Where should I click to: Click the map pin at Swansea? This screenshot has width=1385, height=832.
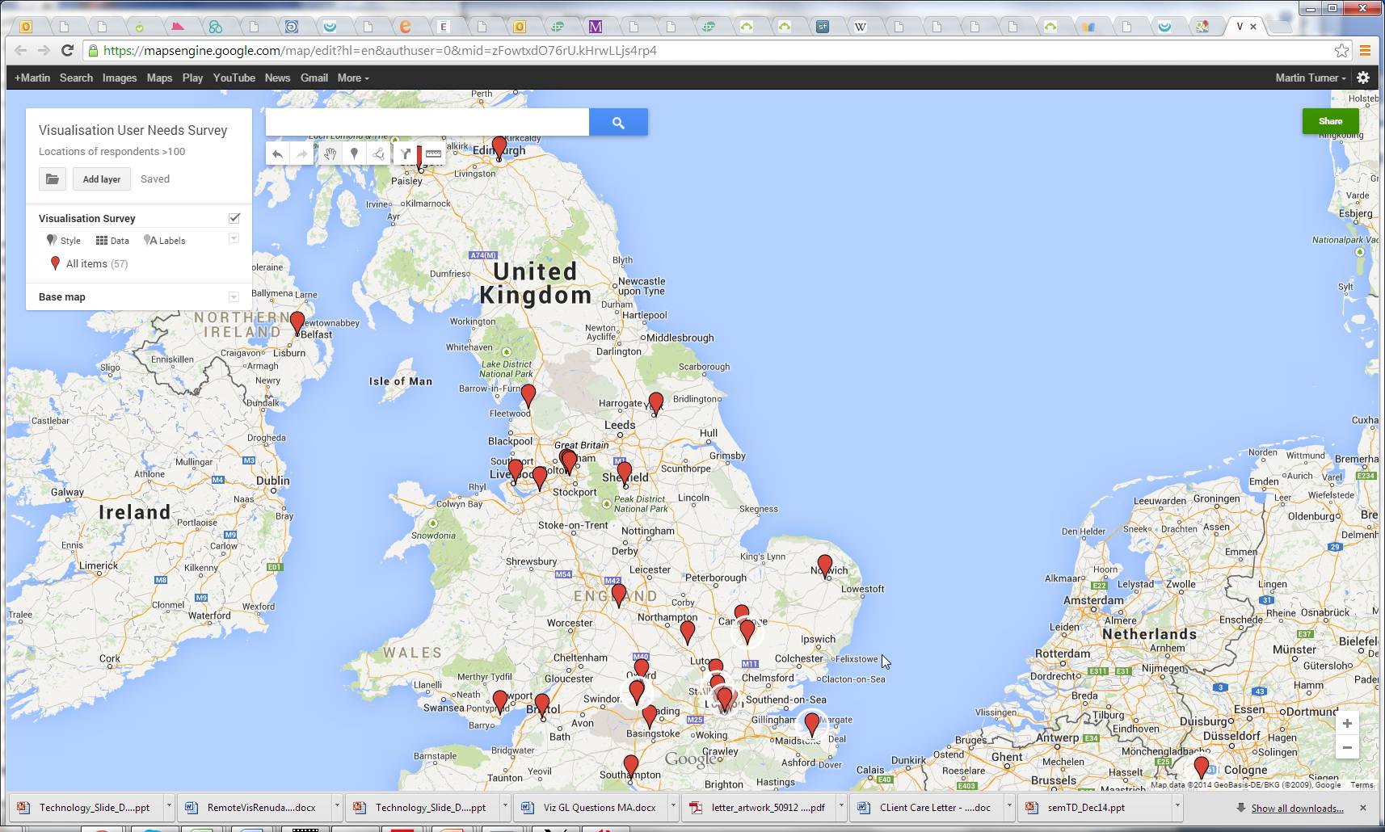pos(500,701)
